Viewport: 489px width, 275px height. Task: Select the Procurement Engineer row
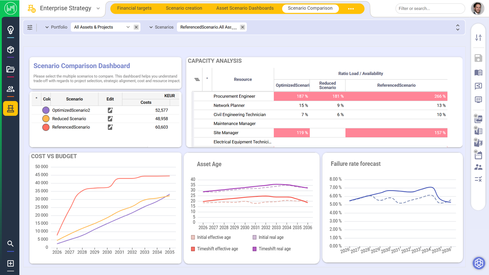click(321, 96)
